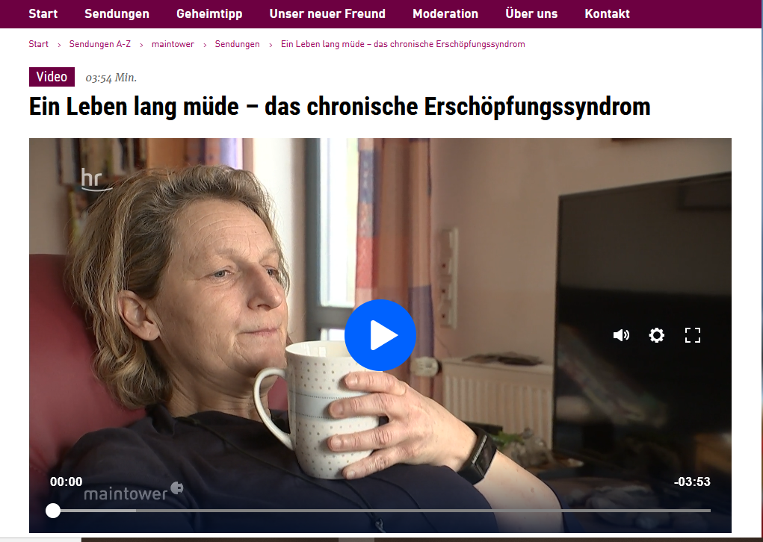The image size is (763, 542).
Task: Mute the video with the speaker icon
Action: pyautogui.click(x=621, y=335)
